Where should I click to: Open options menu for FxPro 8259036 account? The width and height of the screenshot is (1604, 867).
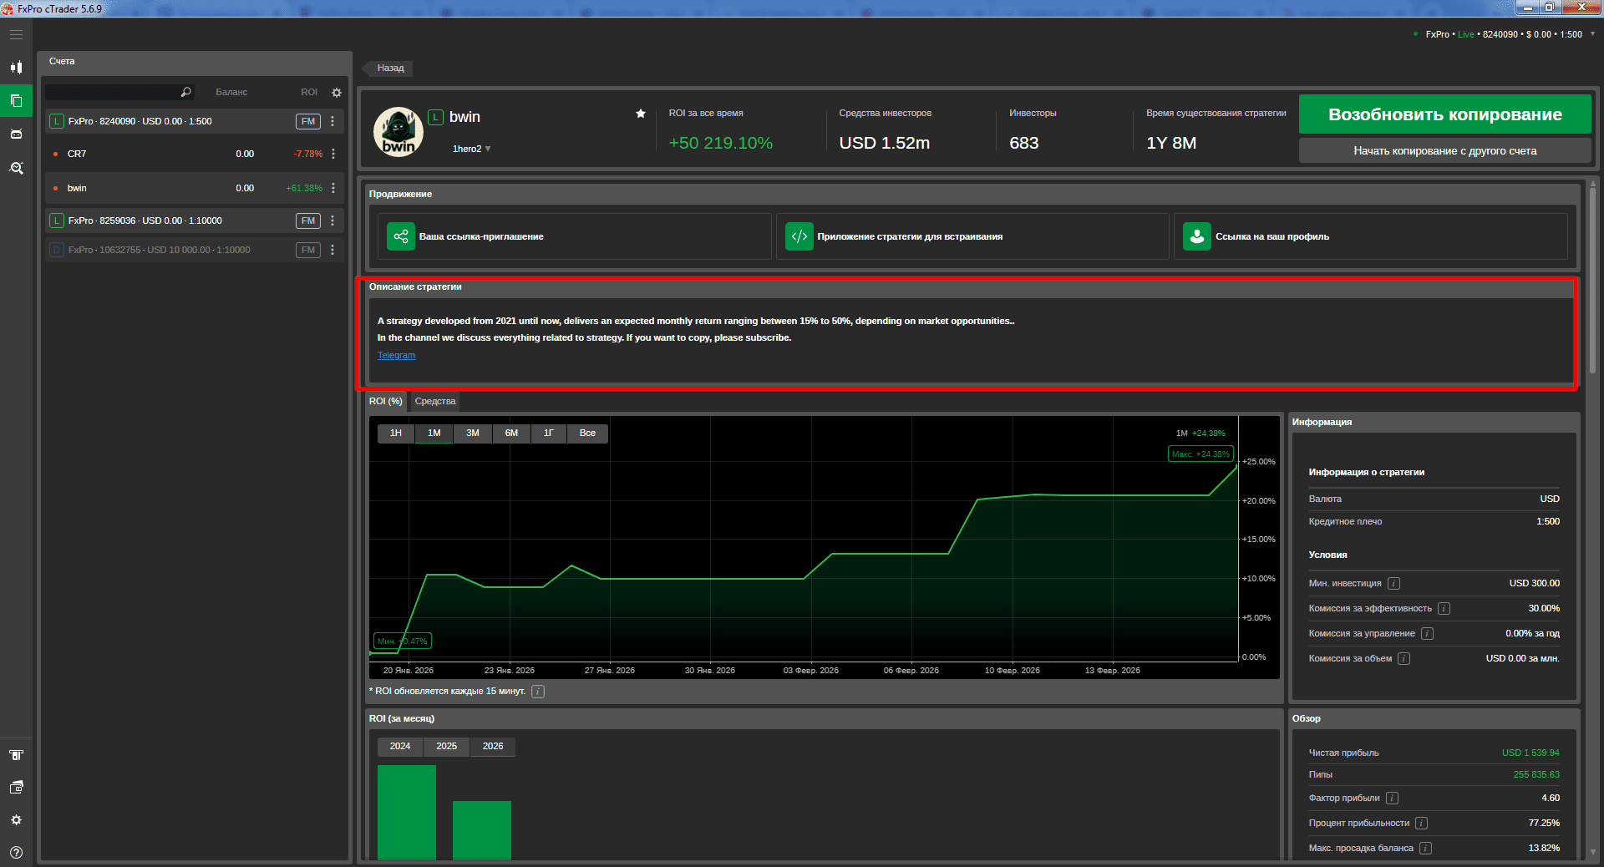click(332, 221)
